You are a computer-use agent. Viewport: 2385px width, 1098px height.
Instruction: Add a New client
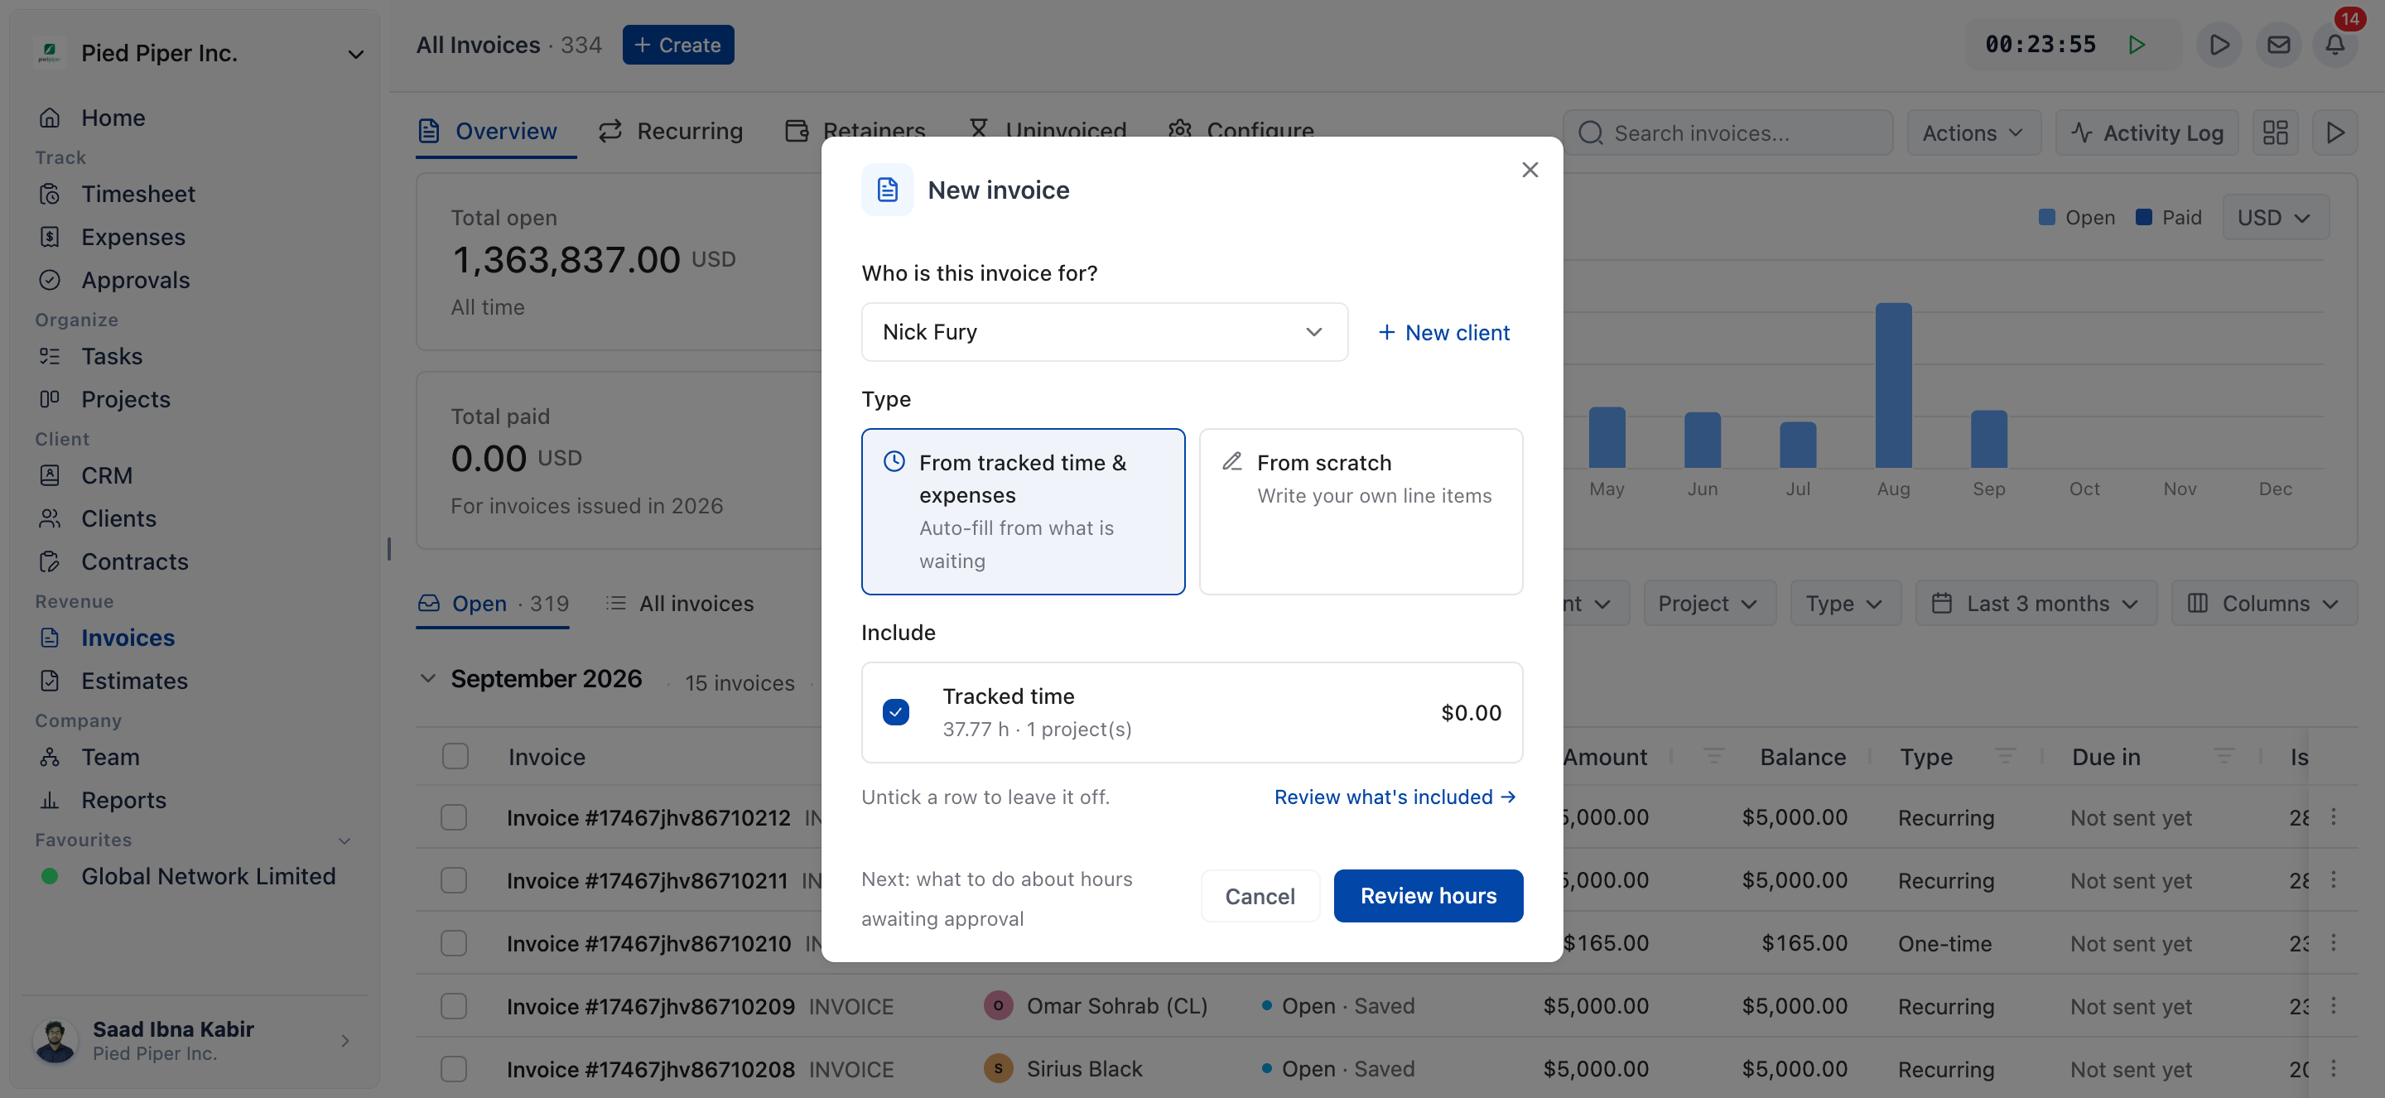pos(1443,332)
